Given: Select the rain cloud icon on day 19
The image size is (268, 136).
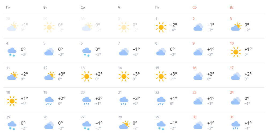Looking at the screenshot, I should pyautogui.click(x=49, y=101).
